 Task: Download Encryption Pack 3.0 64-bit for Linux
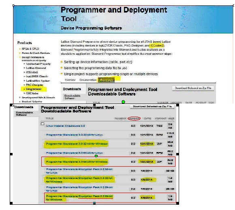79,189
